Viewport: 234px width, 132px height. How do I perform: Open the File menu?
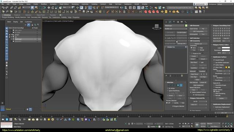click(3, 4)
